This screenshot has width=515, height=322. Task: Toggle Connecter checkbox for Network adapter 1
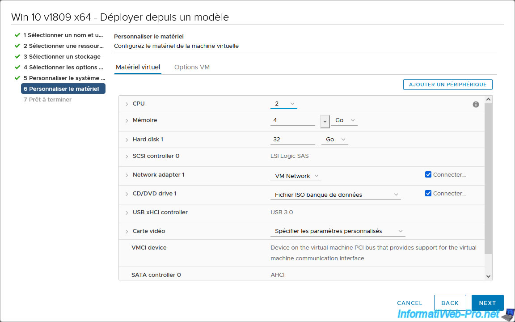tap(428, 174)
